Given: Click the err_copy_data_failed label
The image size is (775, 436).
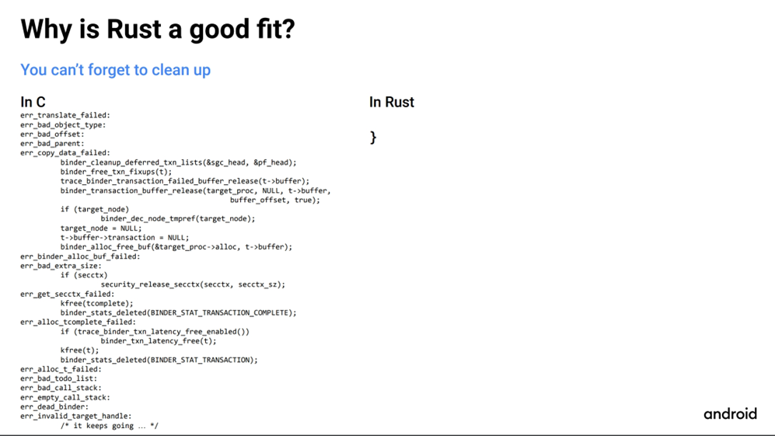Looking at the screenshot, I should (65, 153).
